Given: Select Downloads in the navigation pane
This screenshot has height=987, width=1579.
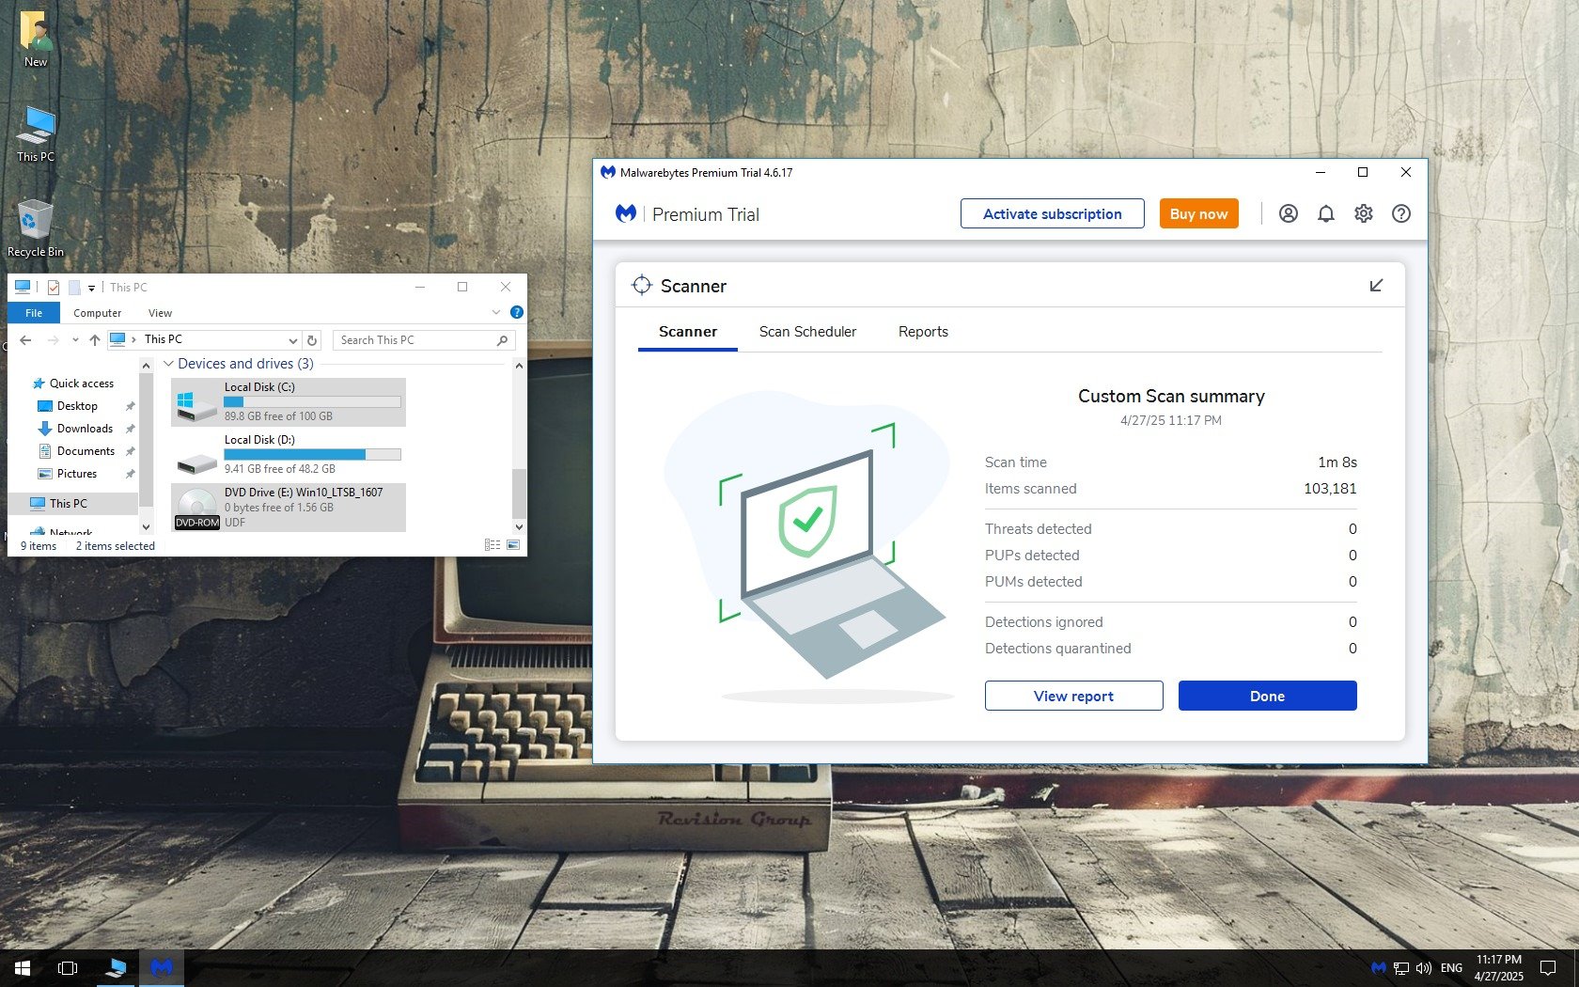Looking at the screenshot, I should tap(85, 429).
